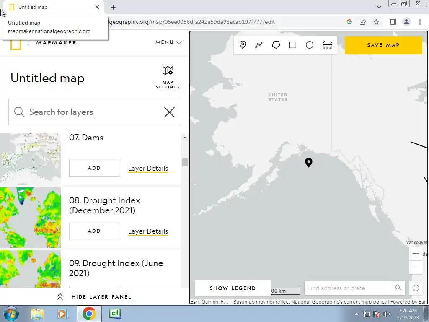Open Layer Details for Drought Index December 2021
The image size is (429, 322).
(x=148, y=231)
